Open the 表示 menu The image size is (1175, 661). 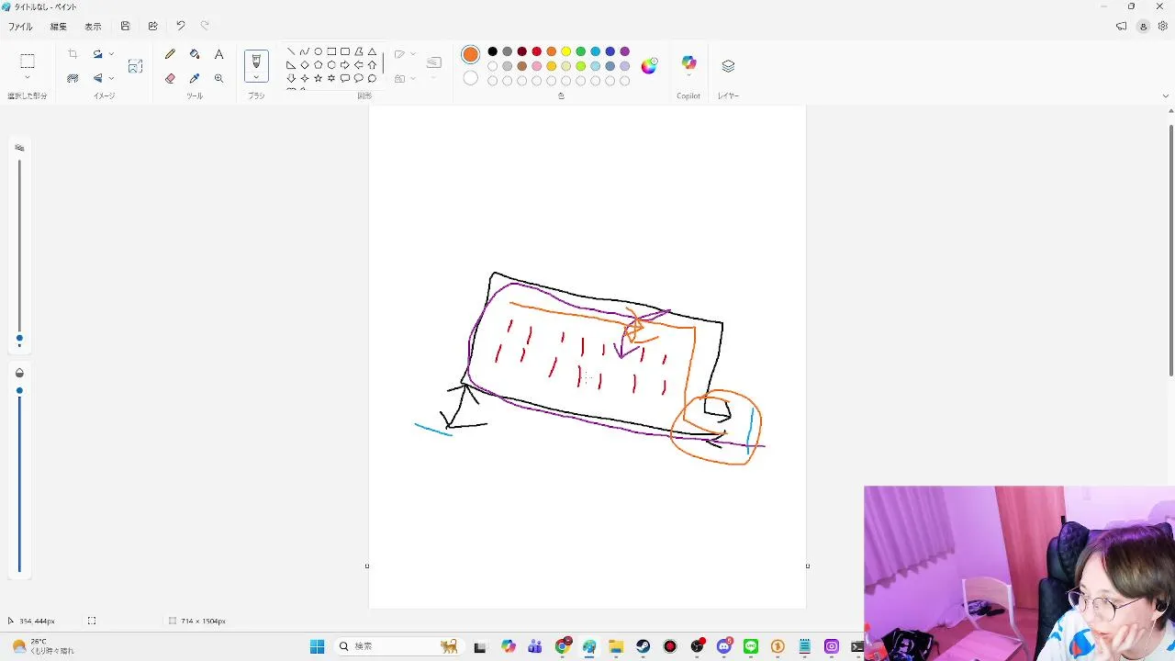click(x=93, y=27)
